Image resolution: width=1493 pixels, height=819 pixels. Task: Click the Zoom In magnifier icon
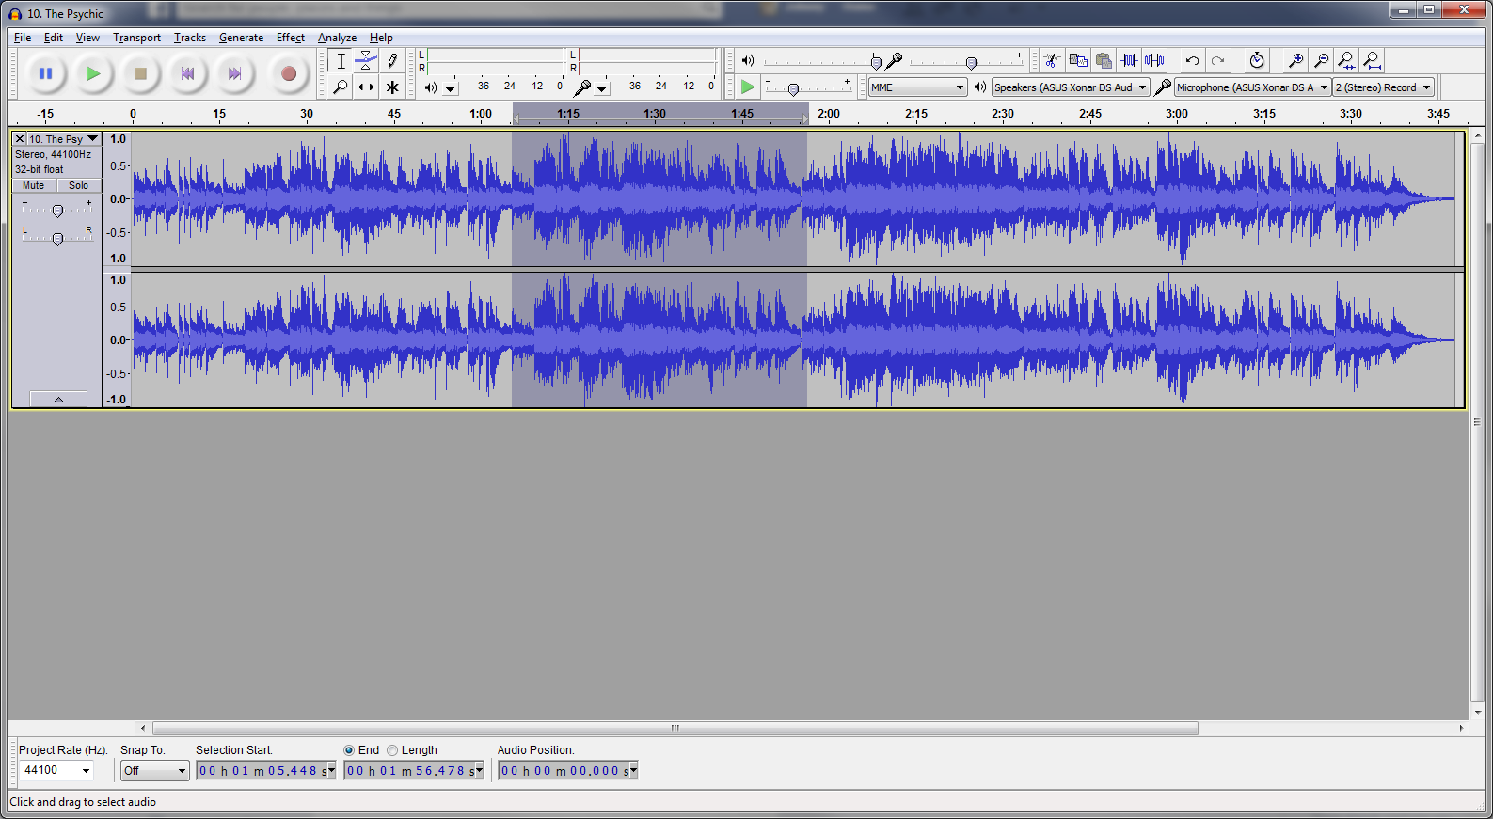[x=1295, y=60]
